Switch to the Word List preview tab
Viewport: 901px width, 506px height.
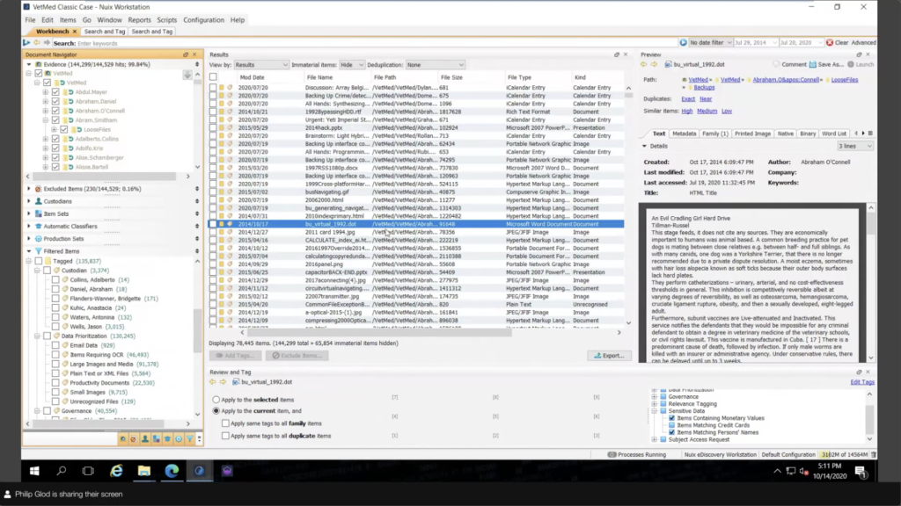(x=834, y=134)
